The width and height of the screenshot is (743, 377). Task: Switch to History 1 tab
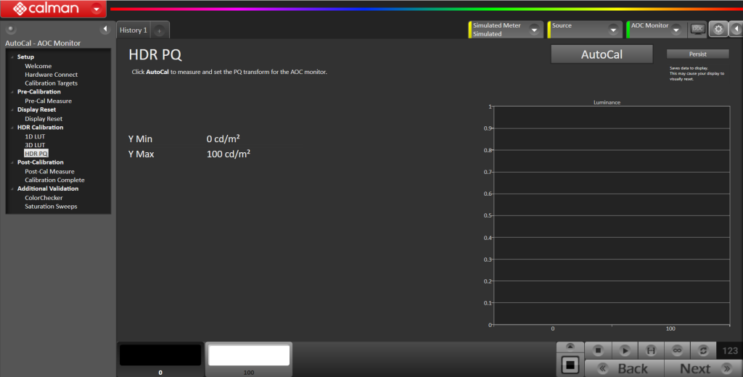pyautogui.click(x=134, y=30)
